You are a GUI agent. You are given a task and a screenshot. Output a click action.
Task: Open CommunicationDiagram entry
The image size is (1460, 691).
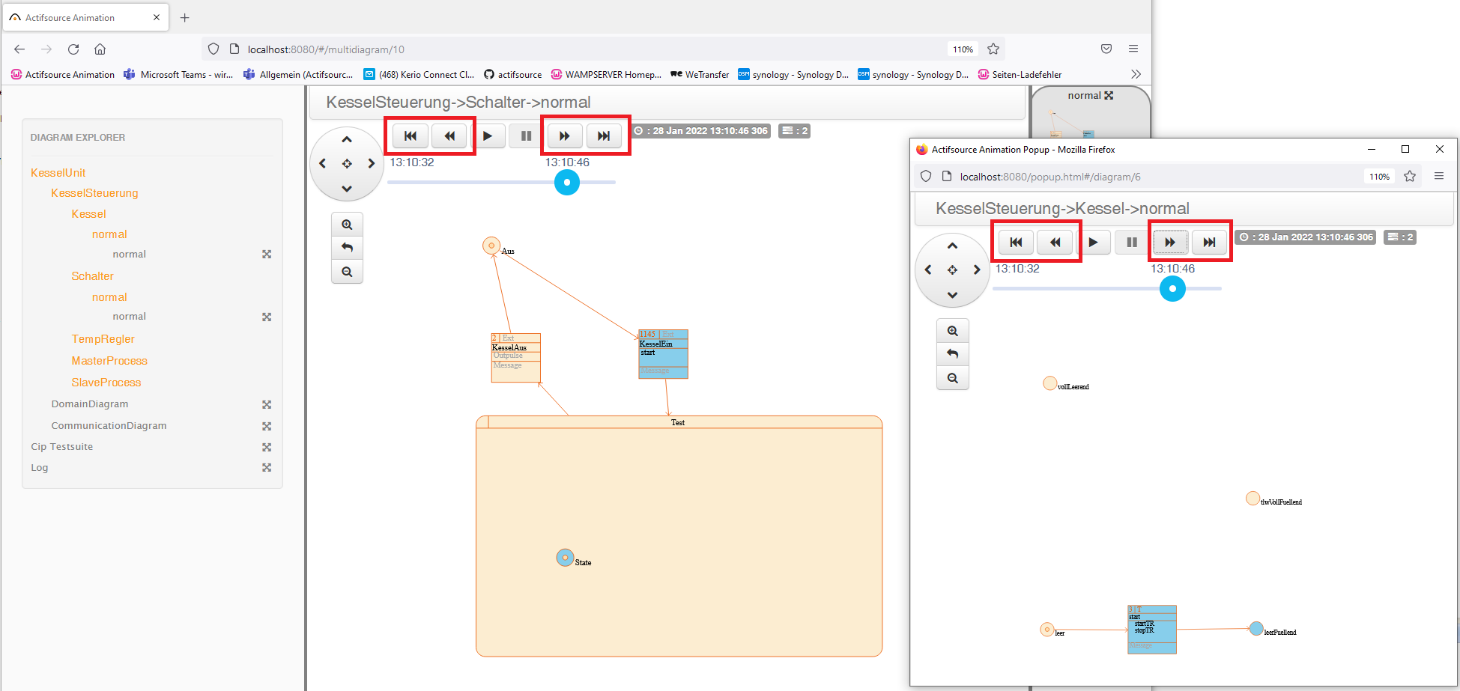[x=109, y=426]
